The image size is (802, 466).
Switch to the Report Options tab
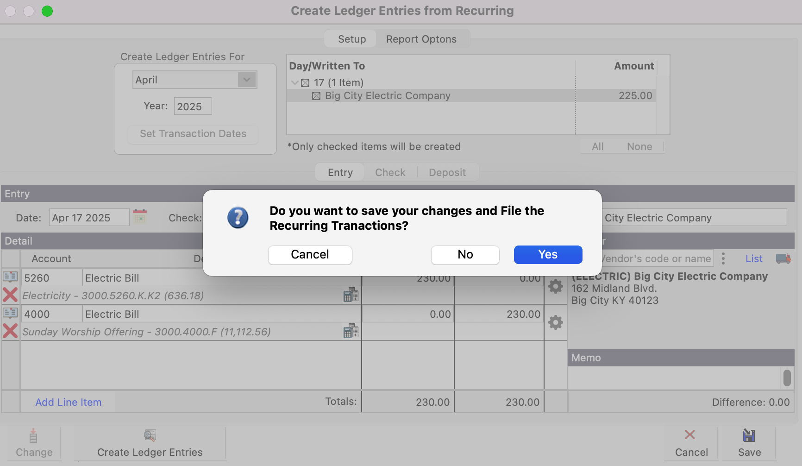coord(421,39)
